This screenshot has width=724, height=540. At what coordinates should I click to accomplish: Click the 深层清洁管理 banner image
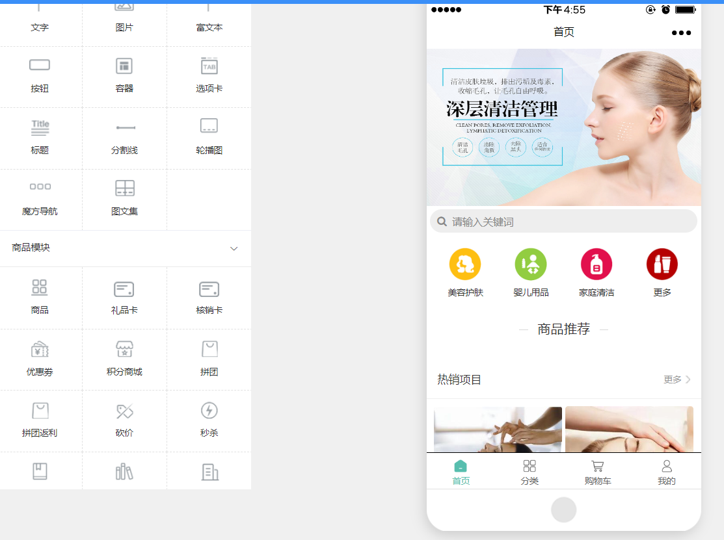(x=564, y=127)
